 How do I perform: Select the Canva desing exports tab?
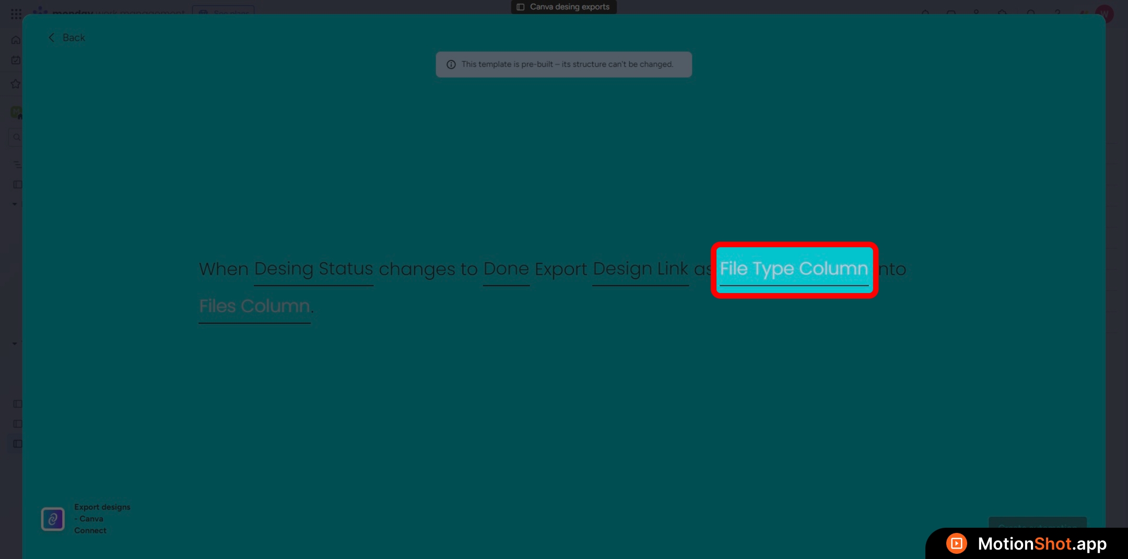[564, 7]
